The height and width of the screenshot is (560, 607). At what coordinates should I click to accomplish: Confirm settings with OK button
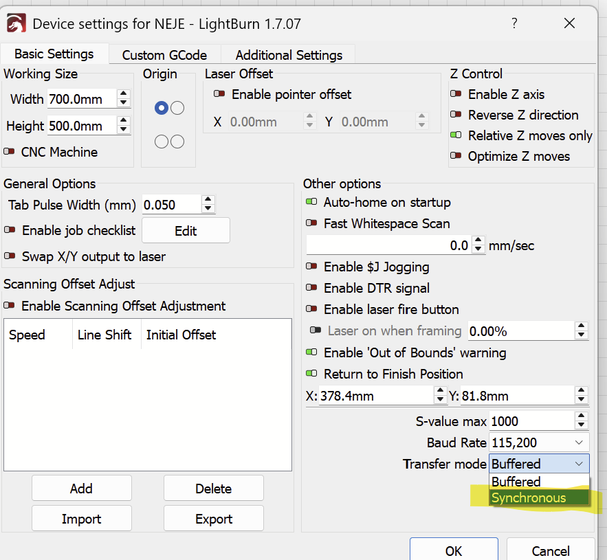click(x=454, y=550)
